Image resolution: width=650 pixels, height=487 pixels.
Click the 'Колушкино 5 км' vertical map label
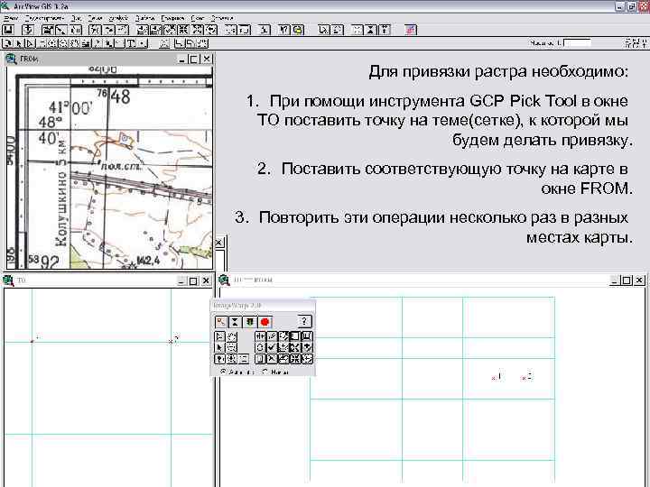pos(61,193)
